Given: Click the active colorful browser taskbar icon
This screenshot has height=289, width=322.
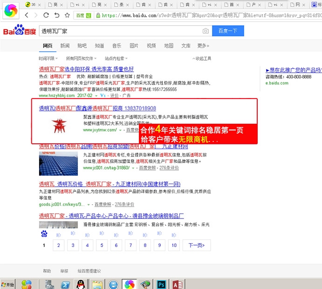Looking at the screenshot, I should pos(130,285).
